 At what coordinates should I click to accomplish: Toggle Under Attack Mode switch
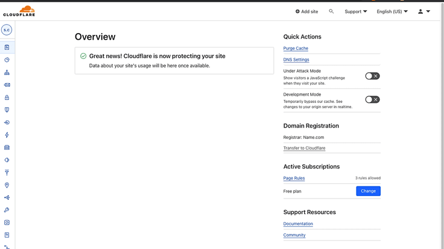tap(372, 76)
